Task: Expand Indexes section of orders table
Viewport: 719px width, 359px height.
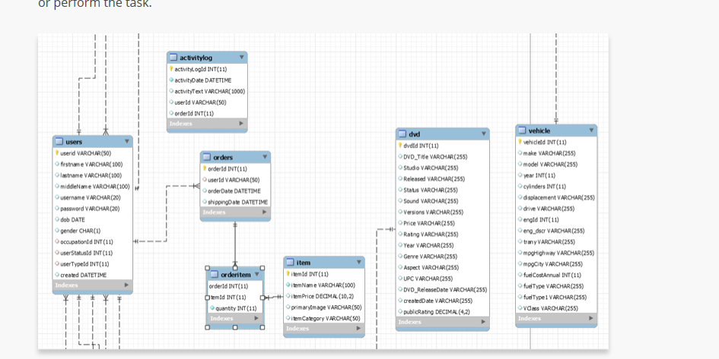Action: coord(264,213)
